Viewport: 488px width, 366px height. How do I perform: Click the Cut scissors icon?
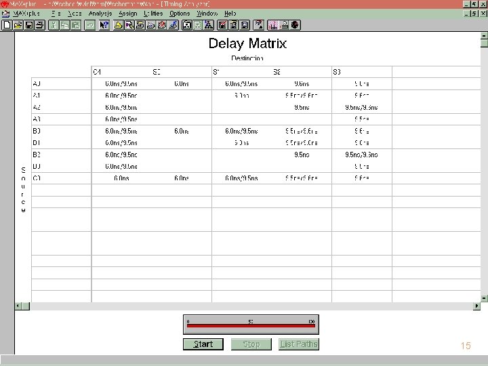click(54, 25)
